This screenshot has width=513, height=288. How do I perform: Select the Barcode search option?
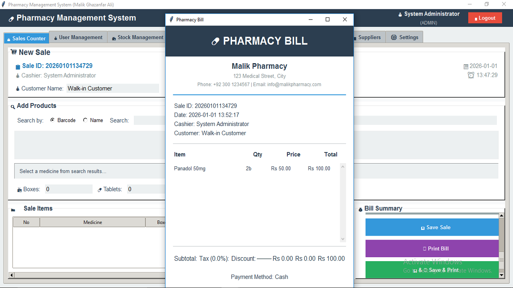pos(53,120)
